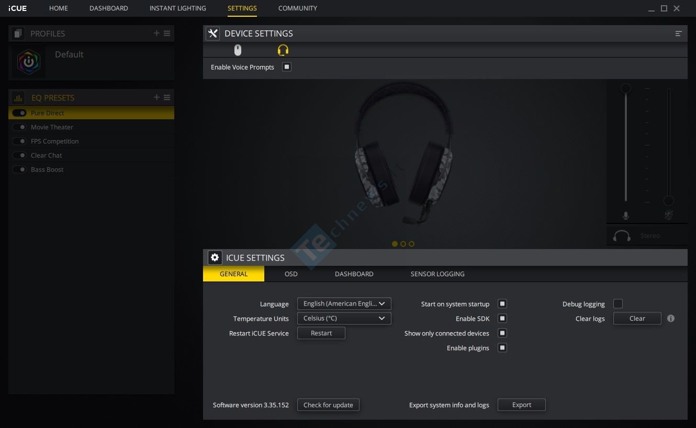Toggle the Clear Chat preset switch
Viewport: 696px width, 428px height.
click(x=19, y=155)
